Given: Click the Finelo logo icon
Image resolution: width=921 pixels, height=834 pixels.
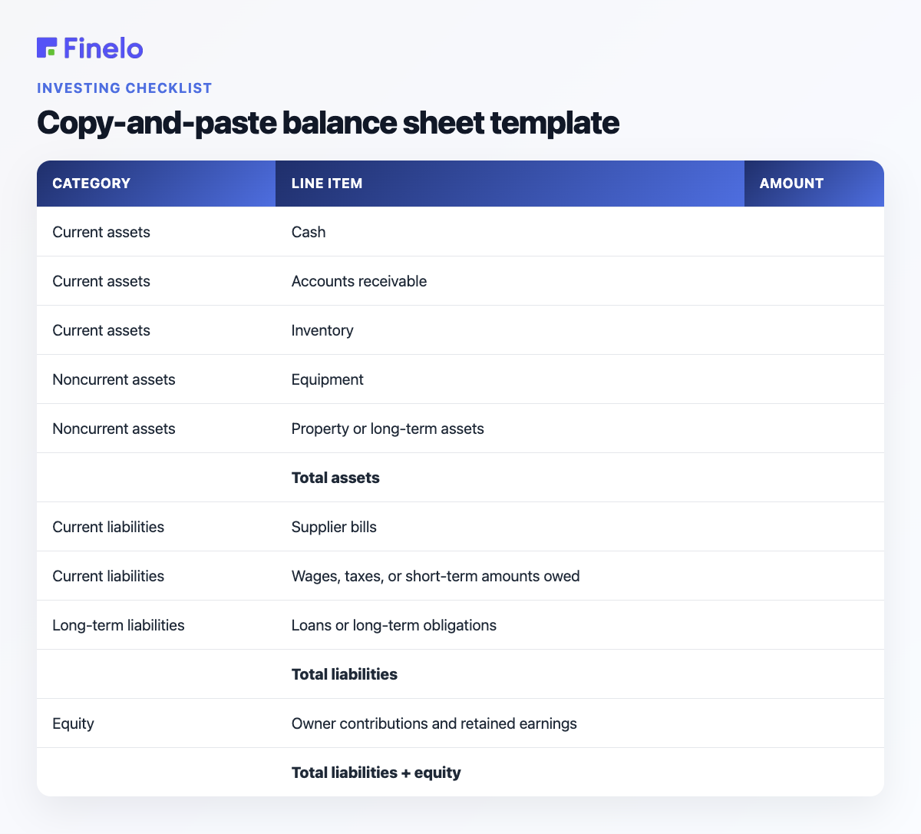Looking at the screenshot, I should pyautogui.click(x=47, y=48).
